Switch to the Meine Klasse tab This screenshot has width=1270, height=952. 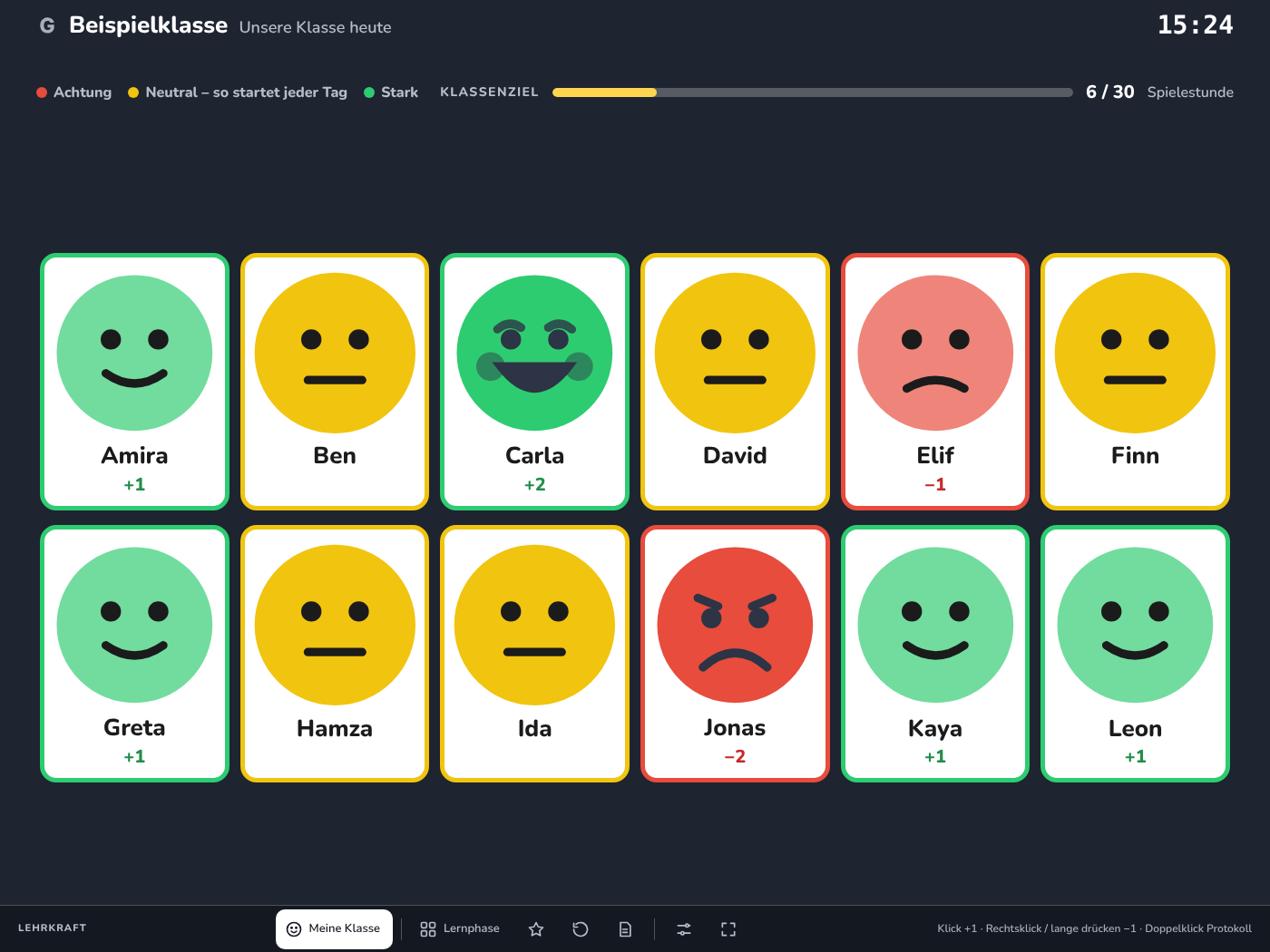tap(334, 929)
